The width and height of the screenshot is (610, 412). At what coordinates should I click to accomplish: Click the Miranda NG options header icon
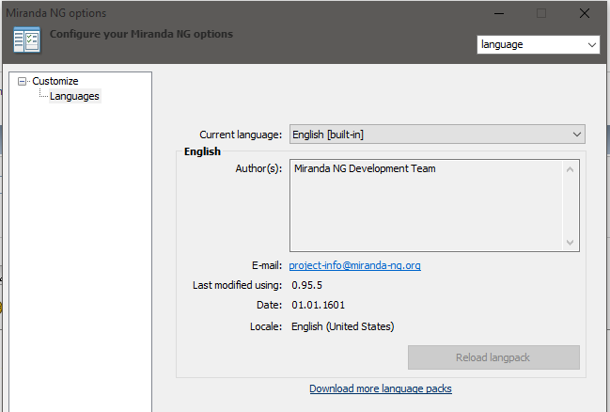click(26, 40)
